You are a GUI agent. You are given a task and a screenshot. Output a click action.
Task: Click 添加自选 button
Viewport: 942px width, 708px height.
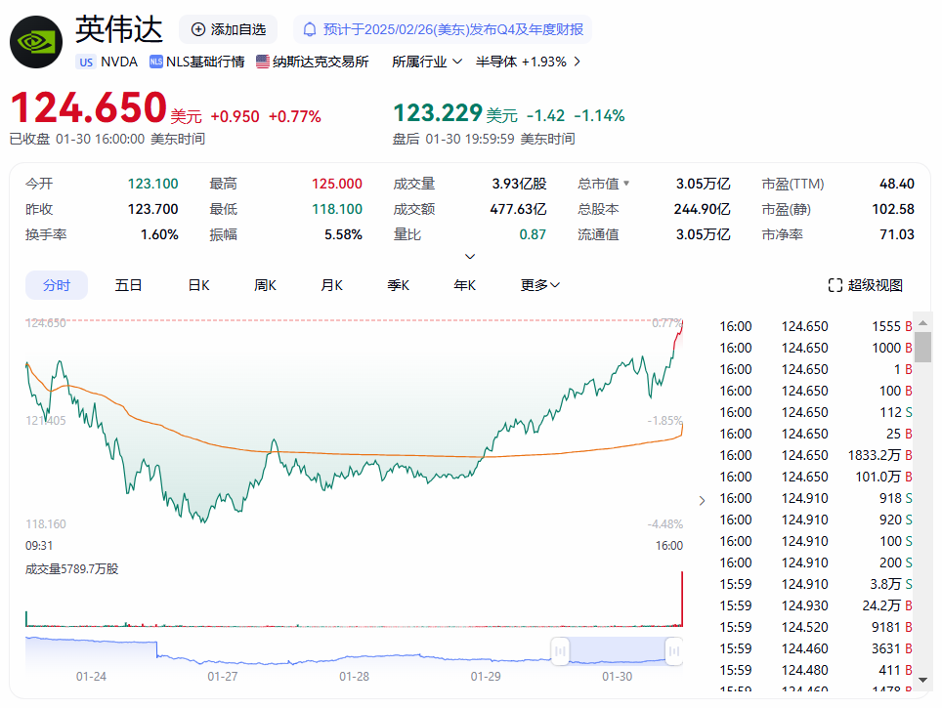[x=229, y=29]
